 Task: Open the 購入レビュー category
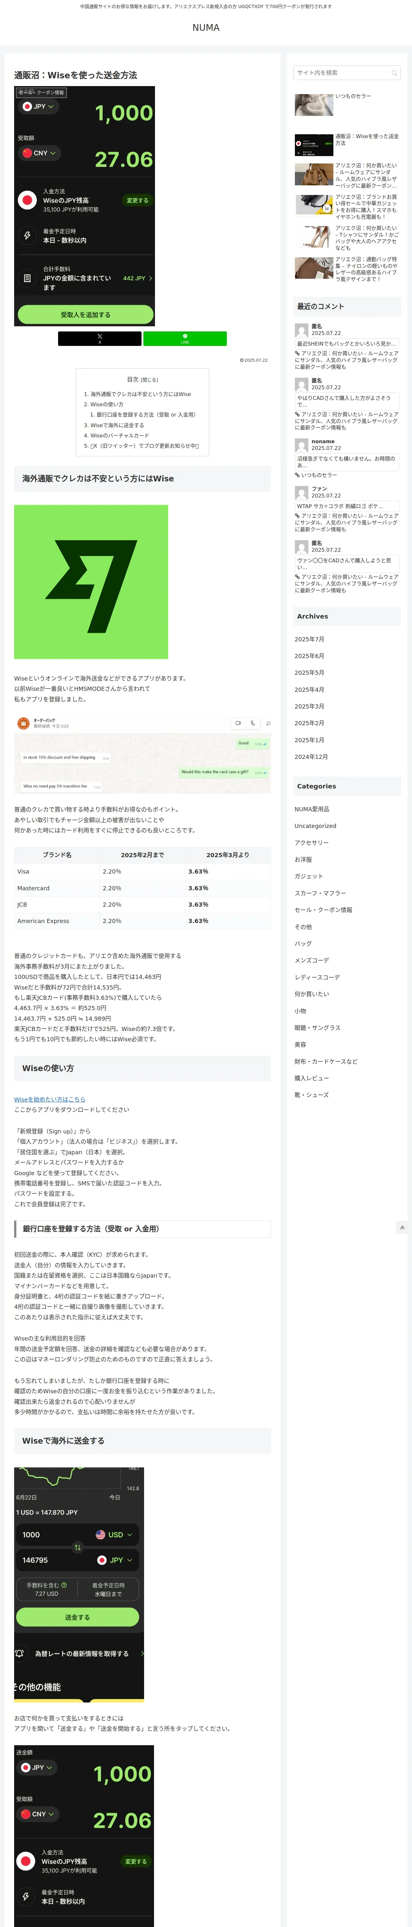pos(312,1078)
